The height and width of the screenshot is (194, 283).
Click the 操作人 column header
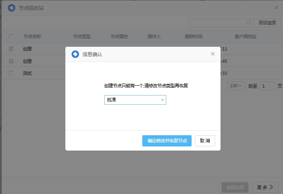click(x=154, y=36)
